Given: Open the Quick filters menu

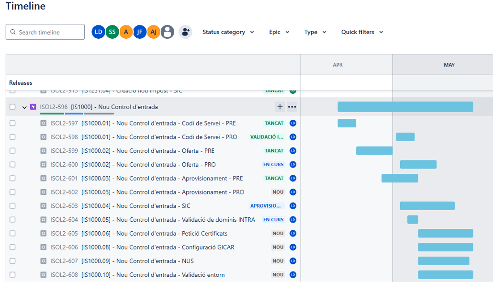Looking at the screenshot, I should coord(362,32).
